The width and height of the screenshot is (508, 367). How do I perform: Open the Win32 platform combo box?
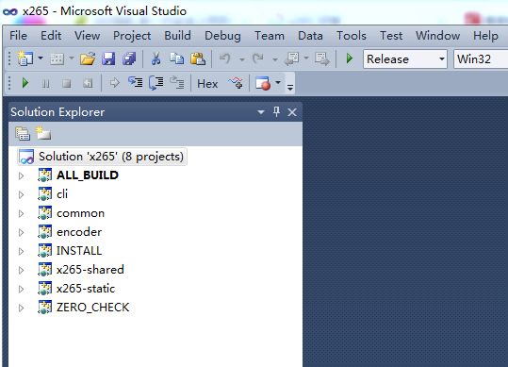(481, 59)
